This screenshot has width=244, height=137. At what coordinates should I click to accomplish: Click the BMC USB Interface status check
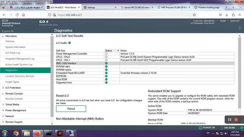(106, 63)
